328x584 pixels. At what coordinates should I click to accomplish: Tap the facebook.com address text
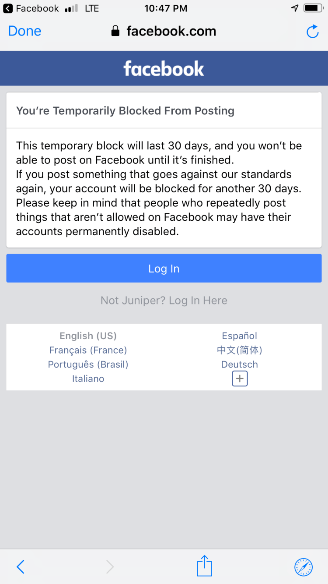(x=171, y=31)
